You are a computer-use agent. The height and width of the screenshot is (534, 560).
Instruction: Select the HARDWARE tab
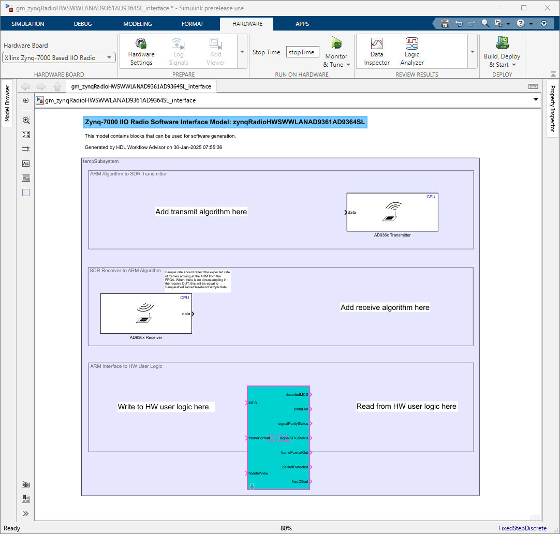pyautogui.click(x=247, y=24)
